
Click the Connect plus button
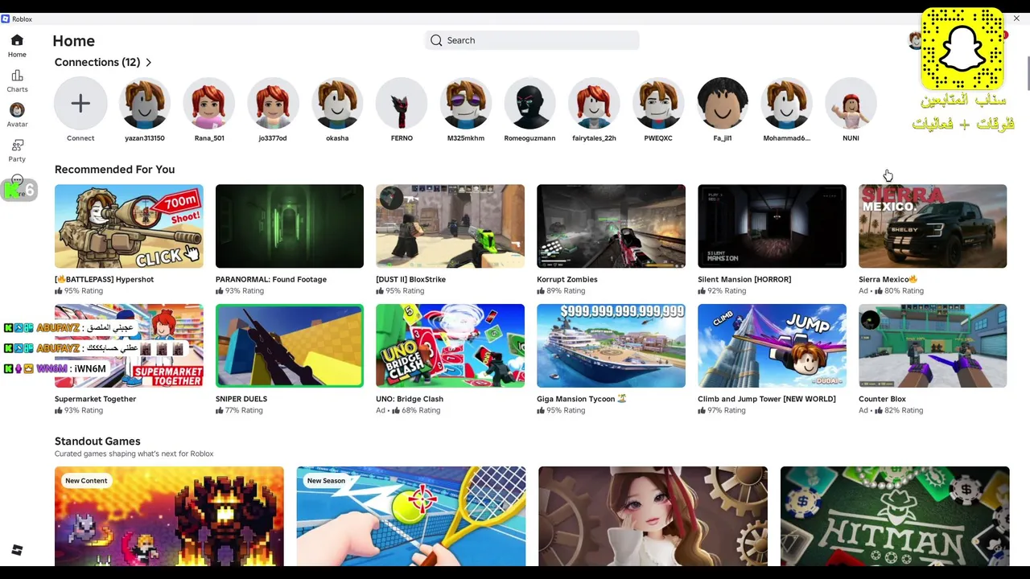[80, 103]
